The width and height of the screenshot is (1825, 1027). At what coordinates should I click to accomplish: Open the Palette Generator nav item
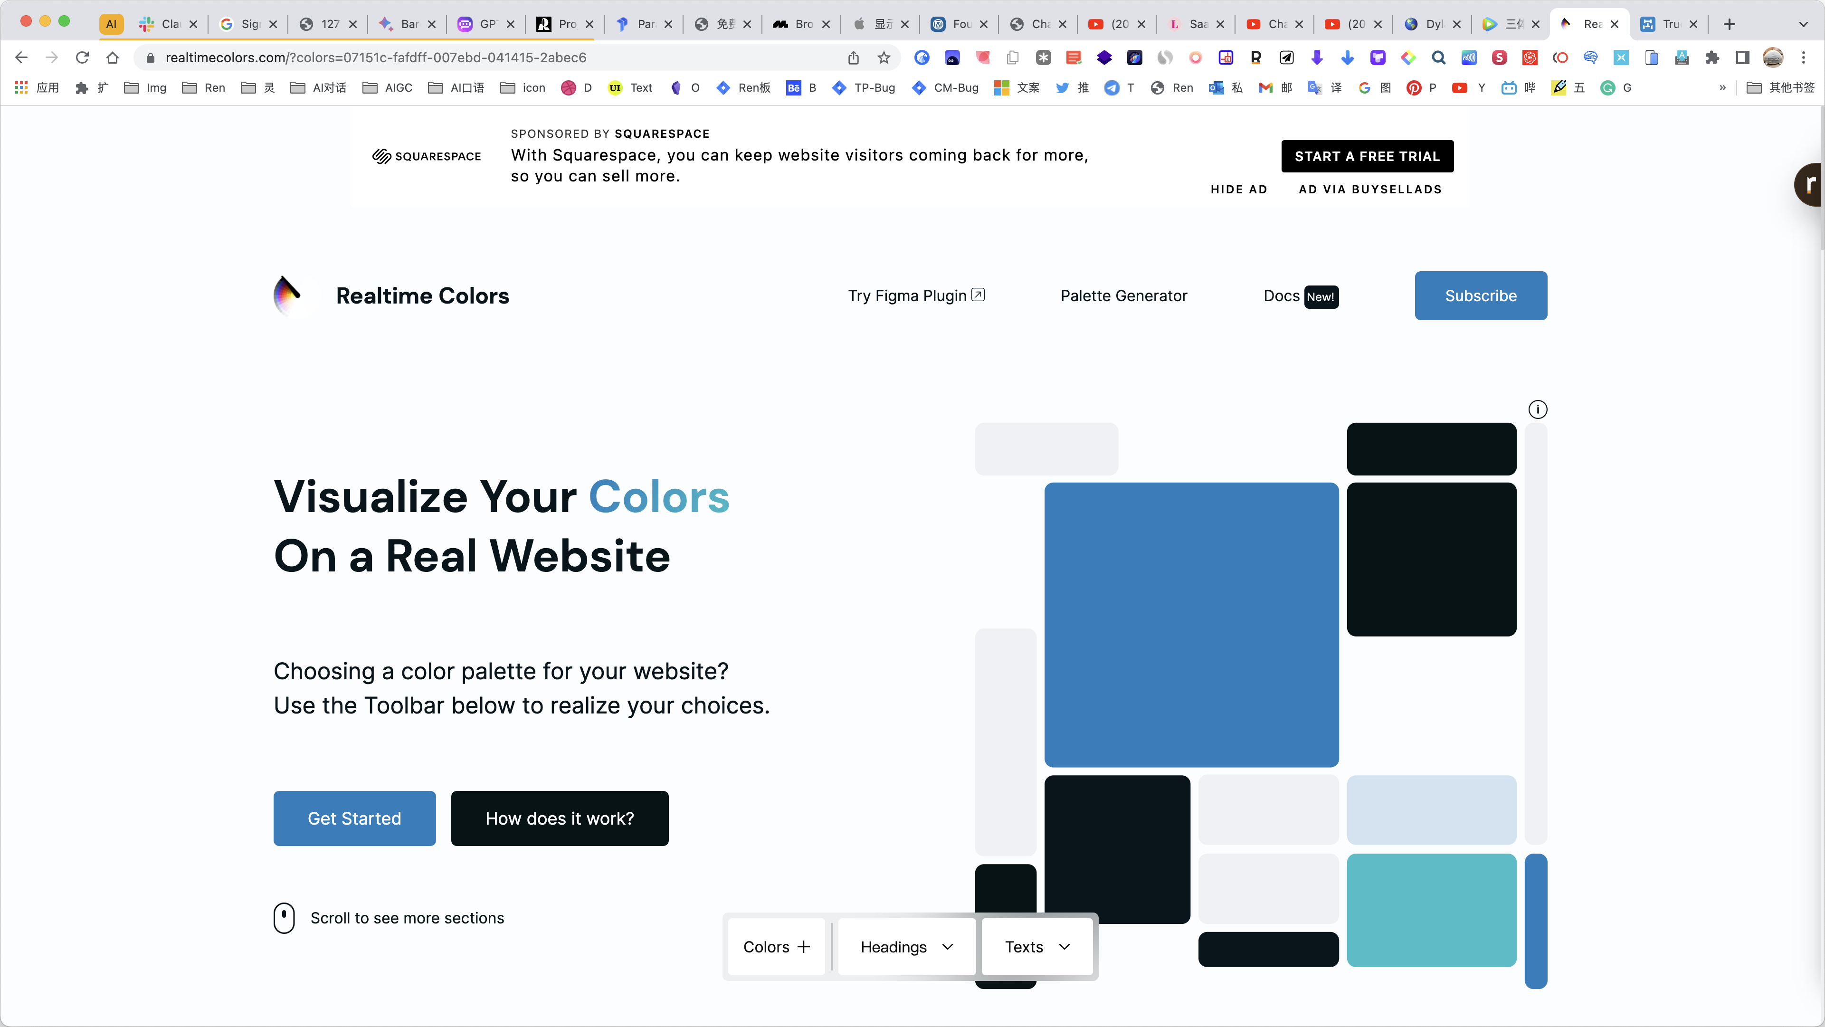[x=1123, y=296]
